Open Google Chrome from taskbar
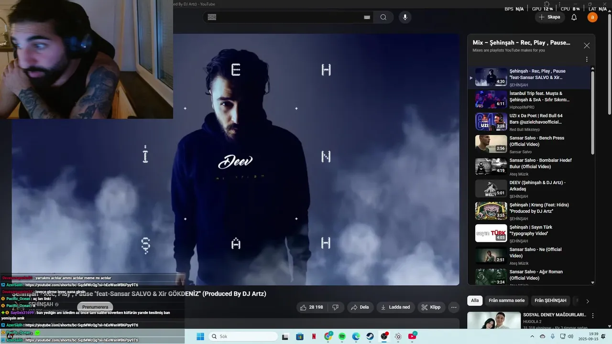The height and width of the screenshot is (344, 612). point(328,336)
